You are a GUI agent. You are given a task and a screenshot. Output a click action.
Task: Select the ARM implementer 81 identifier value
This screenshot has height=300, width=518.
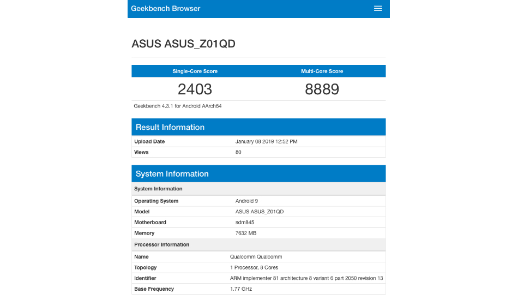(x=306, y=278)
